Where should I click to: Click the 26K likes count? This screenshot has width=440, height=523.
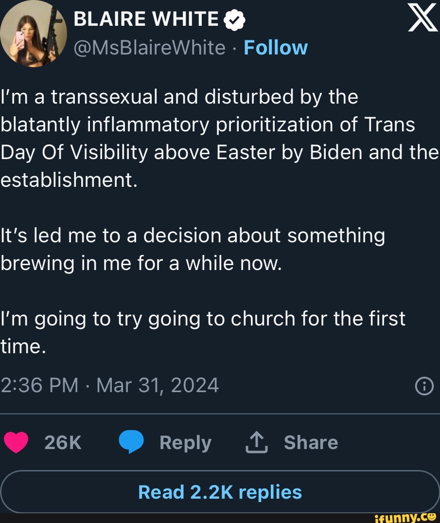[63, 443]
